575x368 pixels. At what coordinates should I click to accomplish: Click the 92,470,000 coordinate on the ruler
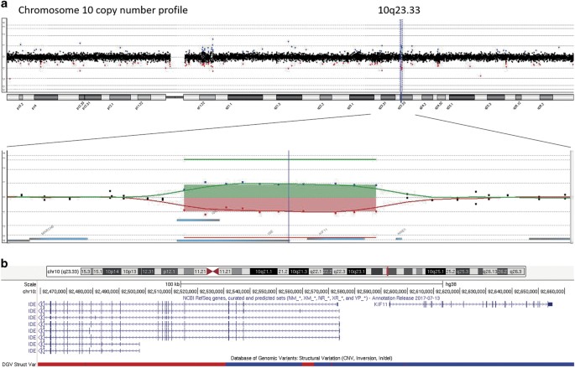pos(54,292)
